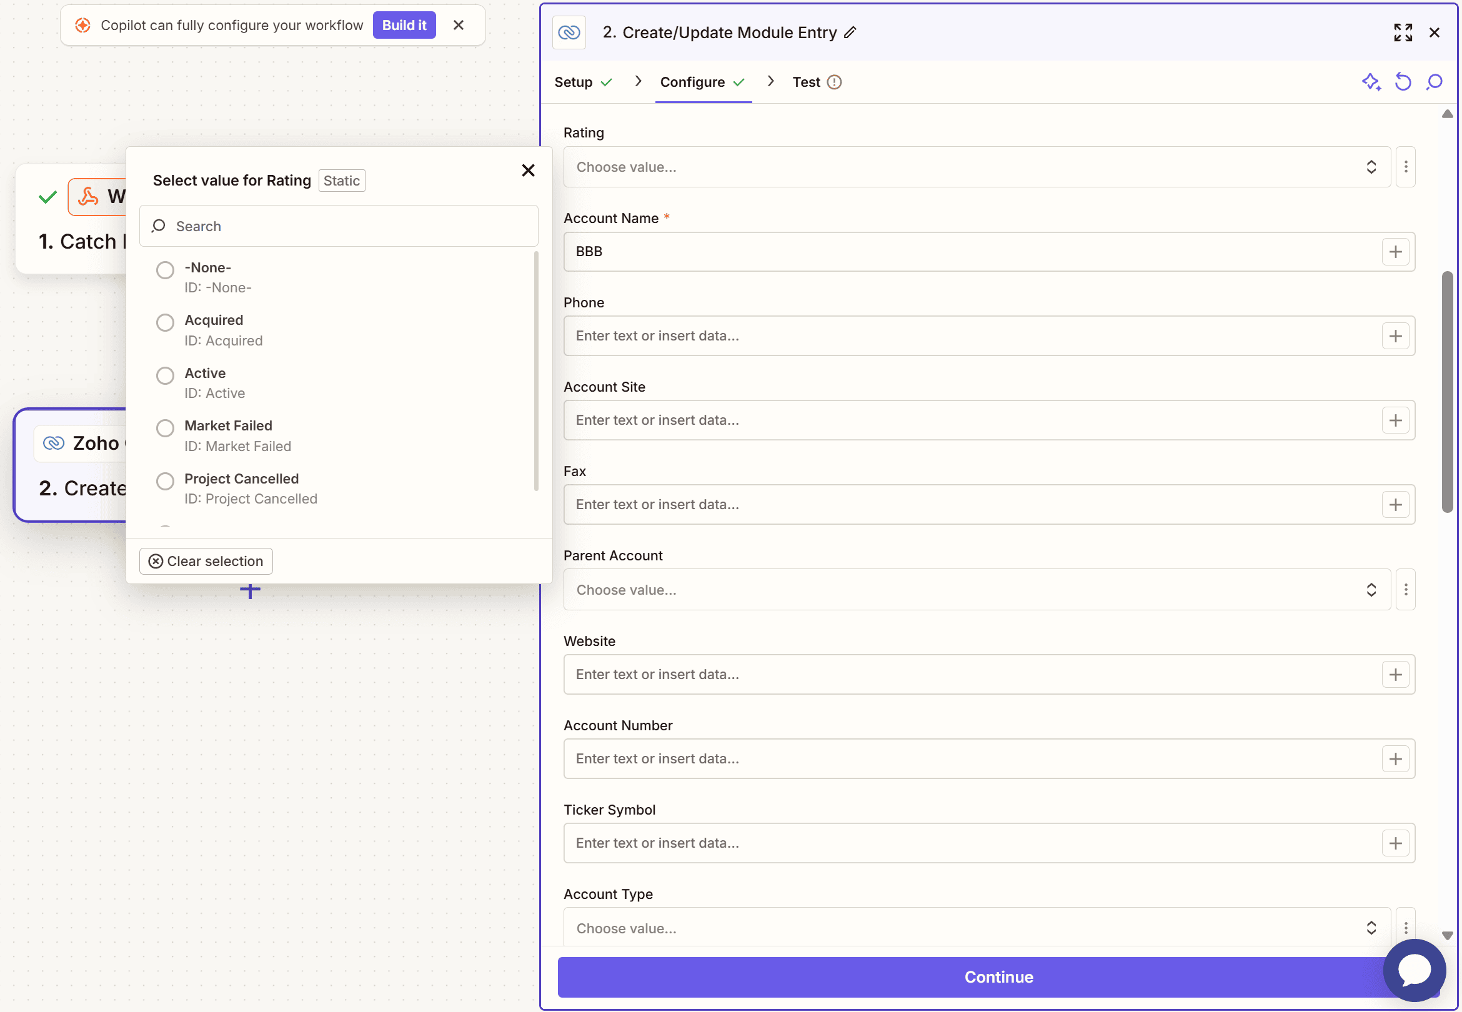This screenshot has width=1462, height=1012.
Task: Select the -None- rating radio button
Action: (x=165, y=270)
